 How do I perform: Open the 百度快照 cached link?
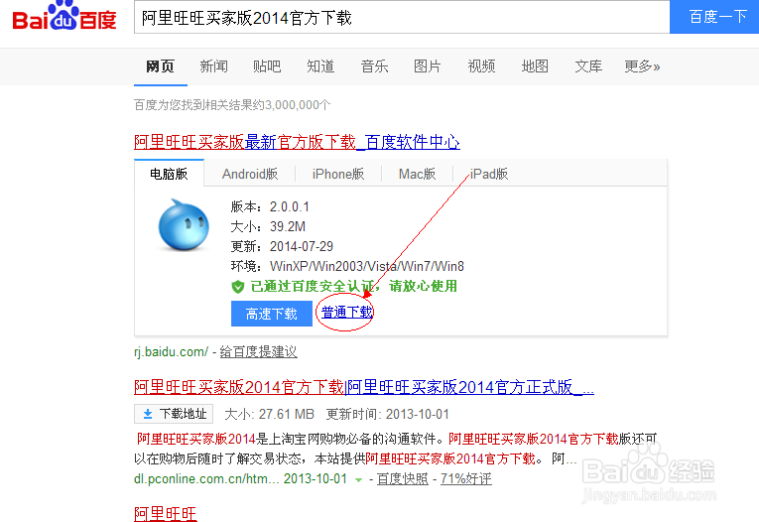pos(402,479)
